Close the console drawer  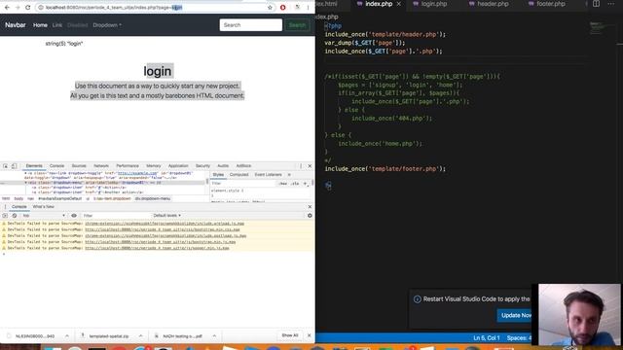coord(310,207)
